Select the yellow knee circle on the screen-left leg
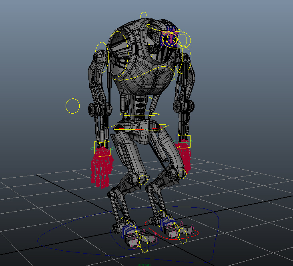Screen dimensions: 293x266 [x=143, y=180]
